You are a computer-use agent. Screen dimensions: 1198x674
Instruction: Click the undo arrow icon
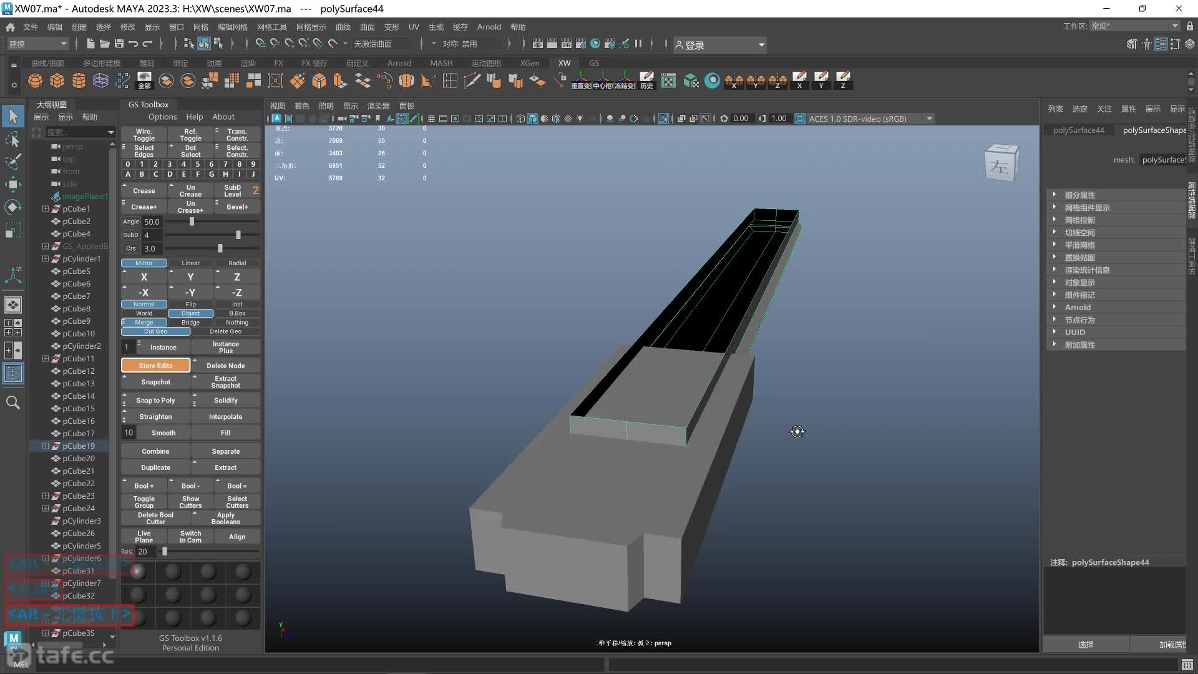point(133,44)
